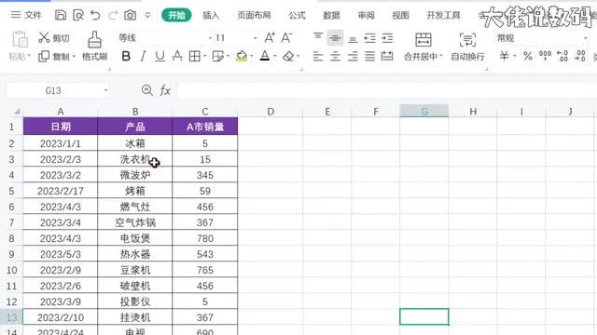597x335 pixels.
Task: Open Print Preview icon
Action: pos(78,15)
